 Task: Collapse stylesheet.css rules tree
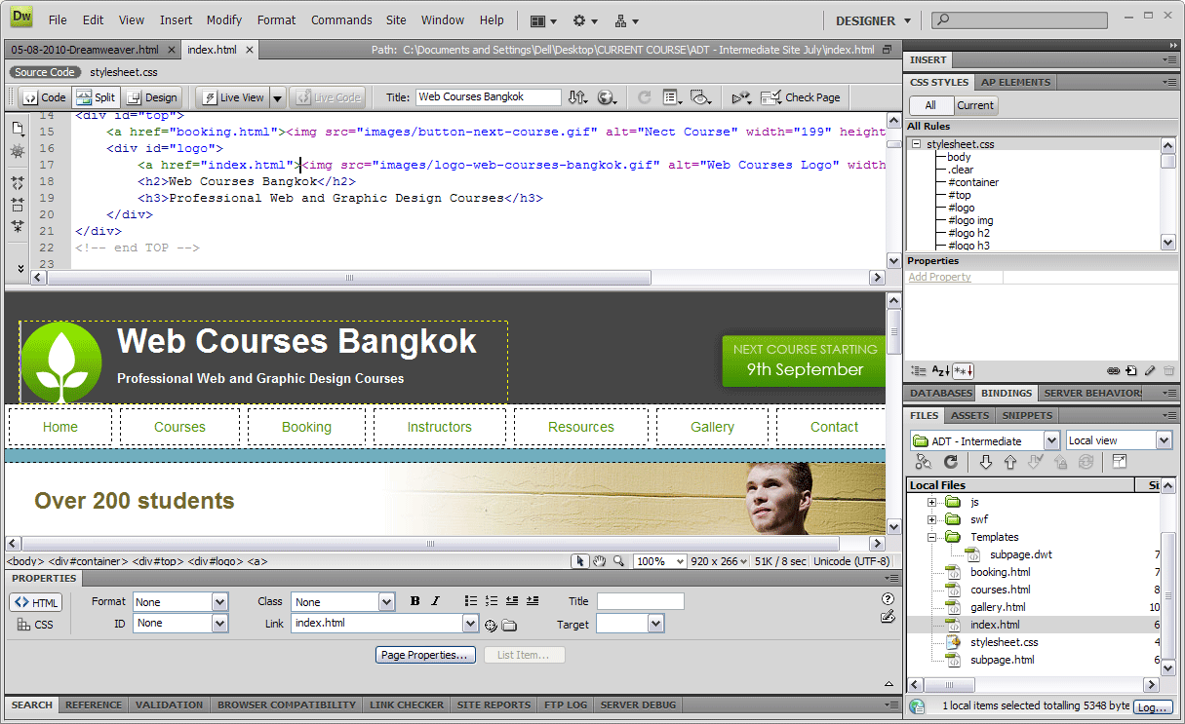[x=917, y=144]
